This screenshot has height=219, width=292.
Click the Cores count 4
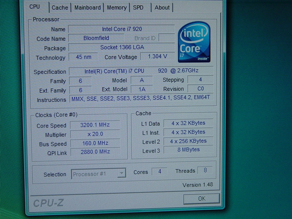click(x=160, y=171)
